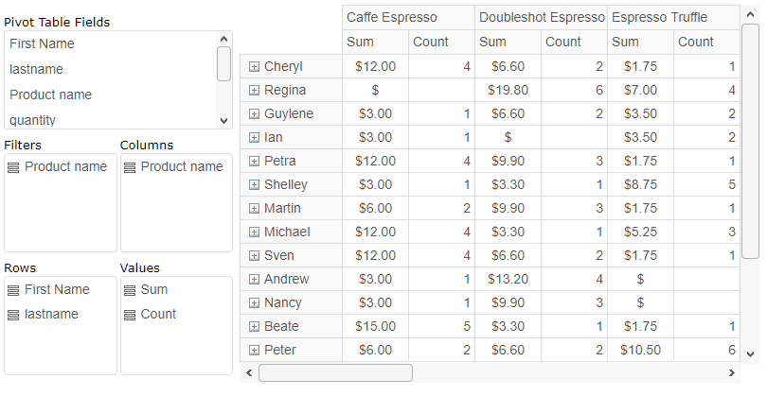Select First Name in the fields list
The height and width of the screenshot is (396, 767).
[42, 43]
